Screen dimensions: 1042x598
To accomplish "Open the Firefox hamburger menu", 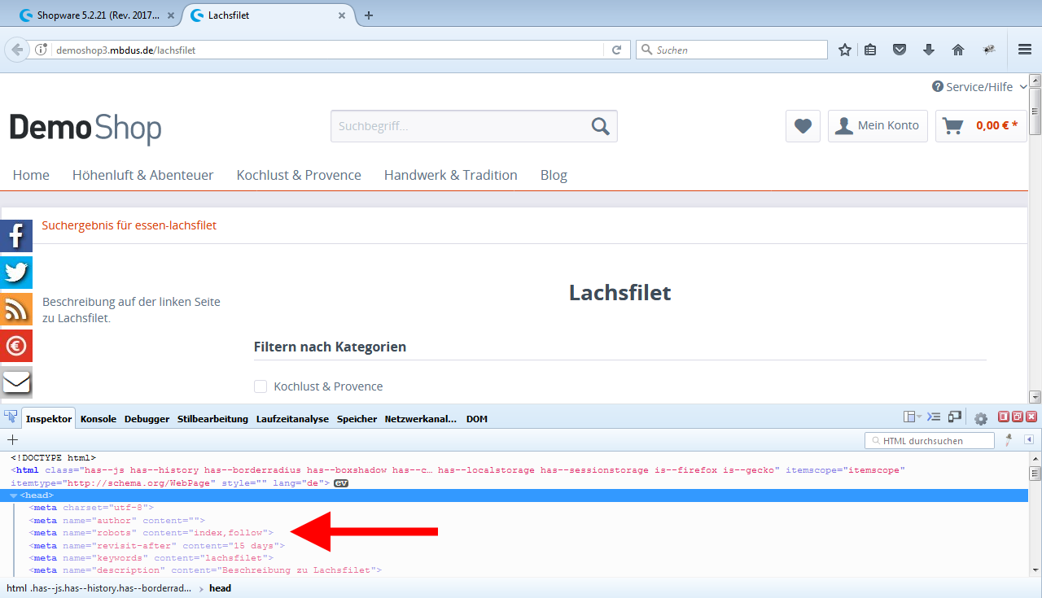I will click(1025, 50).
